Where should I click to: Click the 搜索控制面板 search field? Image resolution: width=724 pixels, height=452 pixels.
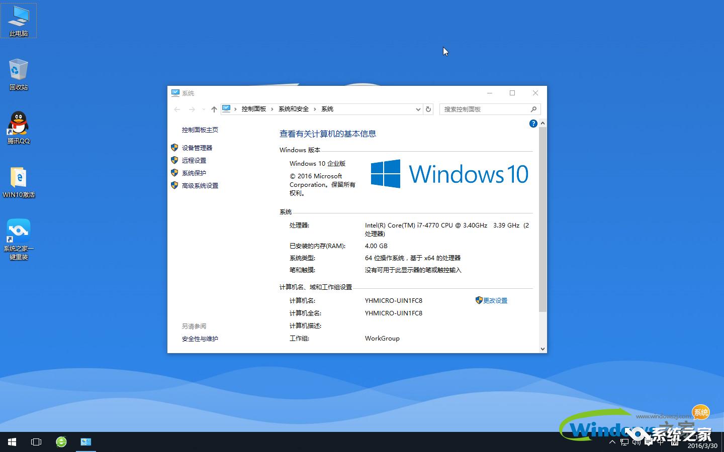[485, 109]
